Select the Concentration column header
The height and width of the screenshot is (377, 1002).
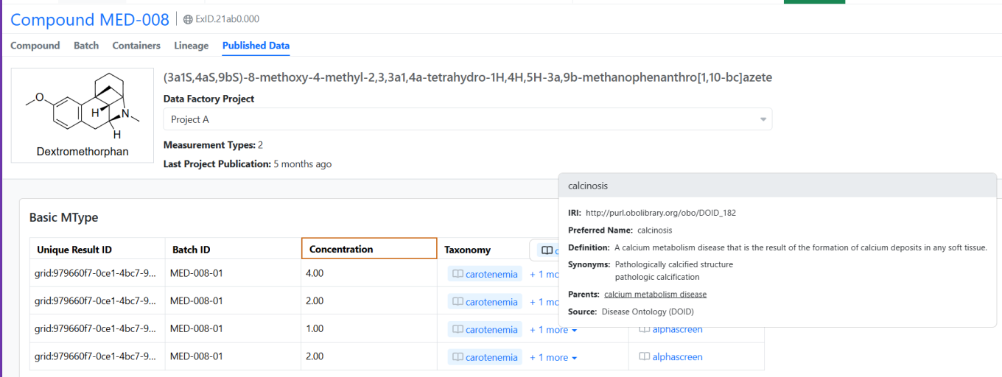(369, 248)
